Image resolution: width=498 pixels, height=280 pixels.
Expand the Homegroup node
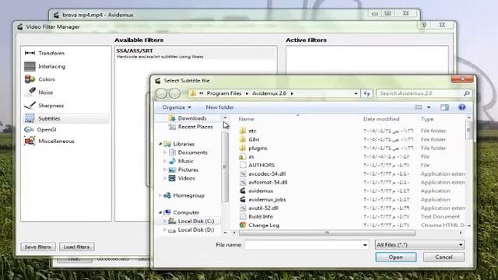(160, 195)
